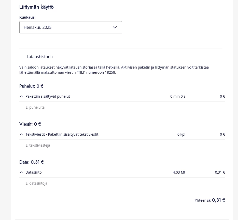
Task: Expand the Lataushistoria section
Action: [40, 57]
